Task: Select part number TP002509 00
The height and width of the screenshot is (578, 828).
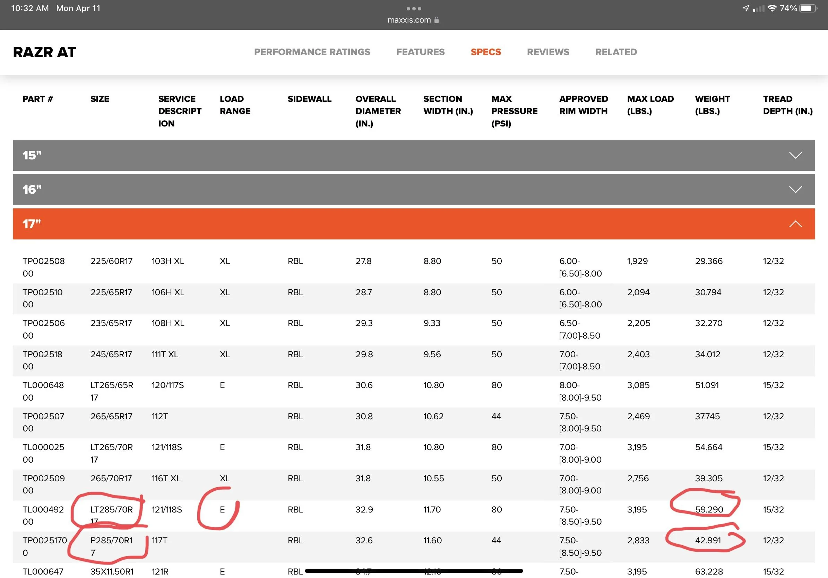Action: click(44, 484)
